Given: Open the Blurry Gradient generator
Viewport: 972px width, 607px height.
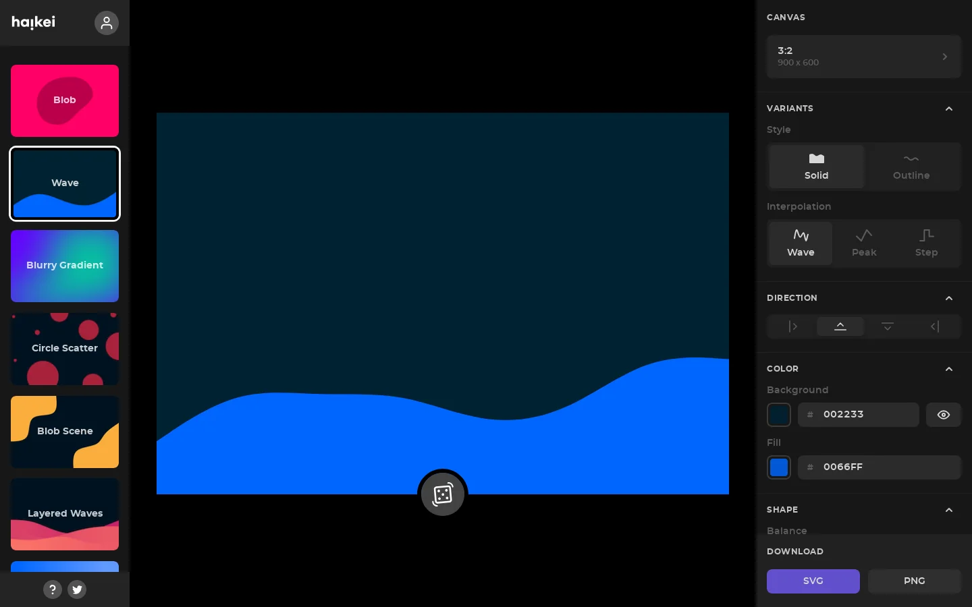Looking at the screenshot, I should [65, 266].
